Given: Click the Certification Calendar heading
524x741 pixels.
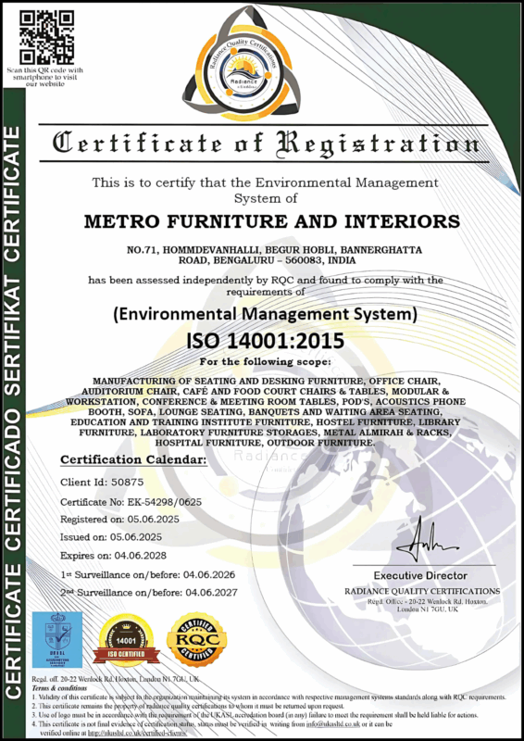Looking at the screenshot, I should point(133,459).
